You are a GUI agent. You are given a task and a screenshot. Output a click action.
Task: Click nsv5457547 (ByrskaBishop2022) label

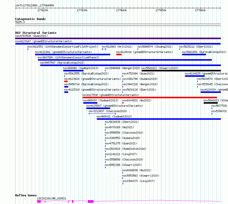point(62,63)
